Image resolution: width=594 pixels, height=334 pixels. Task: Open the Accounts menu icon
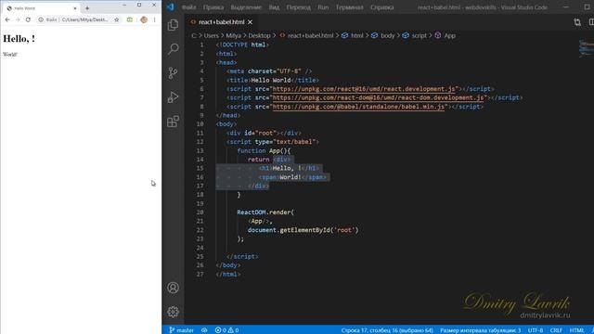174,288
